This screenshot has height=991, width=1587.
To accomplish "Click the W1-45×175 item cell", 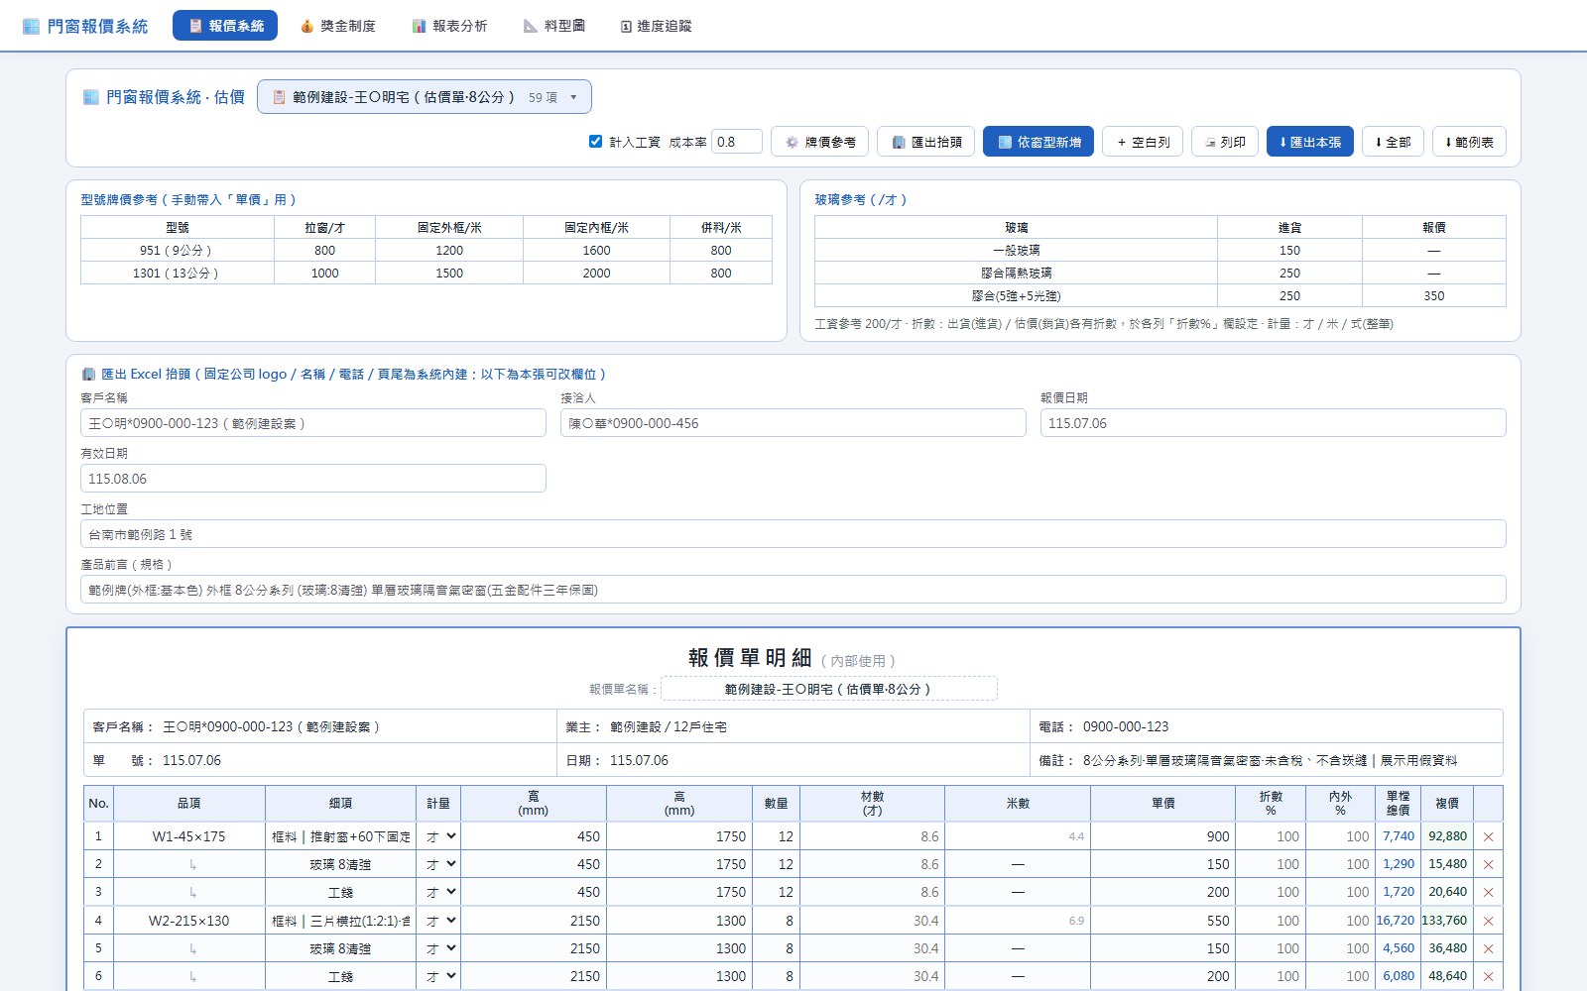I will point(188,836).
